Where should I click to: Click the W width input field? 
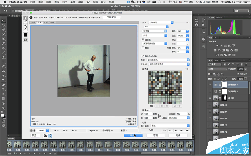click(x=148, y=114)
